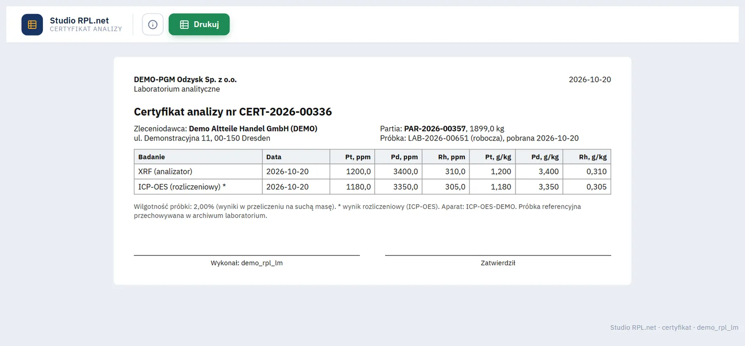The image size is (745, 346).
Task: Click the date cell in the XRF row
Action: point(296,172)
